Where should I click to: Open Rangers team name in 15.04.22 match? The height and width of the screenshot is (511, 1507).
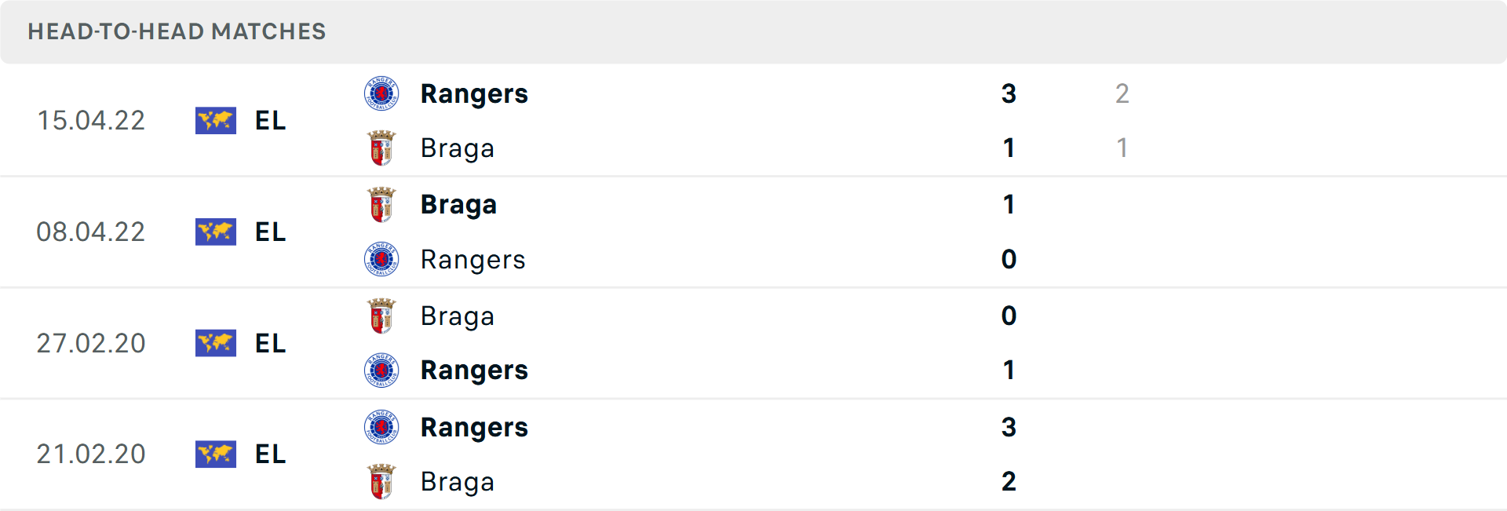click(x=474, y=94)
